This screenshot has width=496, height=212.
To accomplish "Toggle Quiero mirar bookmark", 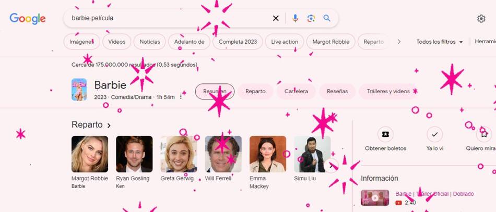I will tap(484, 134).
